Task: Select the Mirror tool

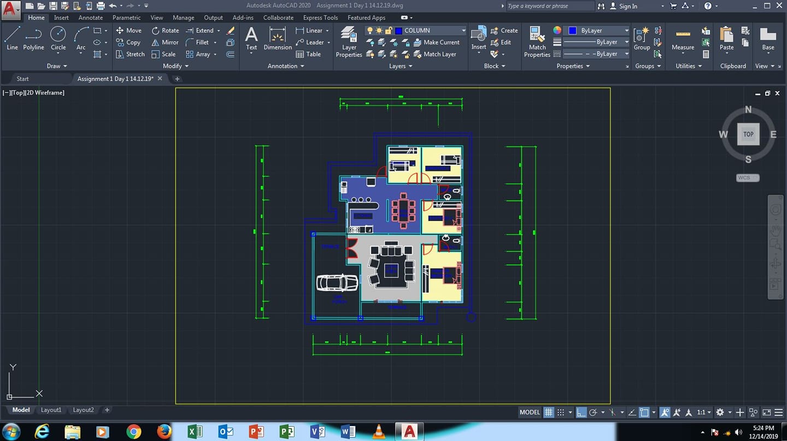Action: pyautogui.click(x=165, y=43)
